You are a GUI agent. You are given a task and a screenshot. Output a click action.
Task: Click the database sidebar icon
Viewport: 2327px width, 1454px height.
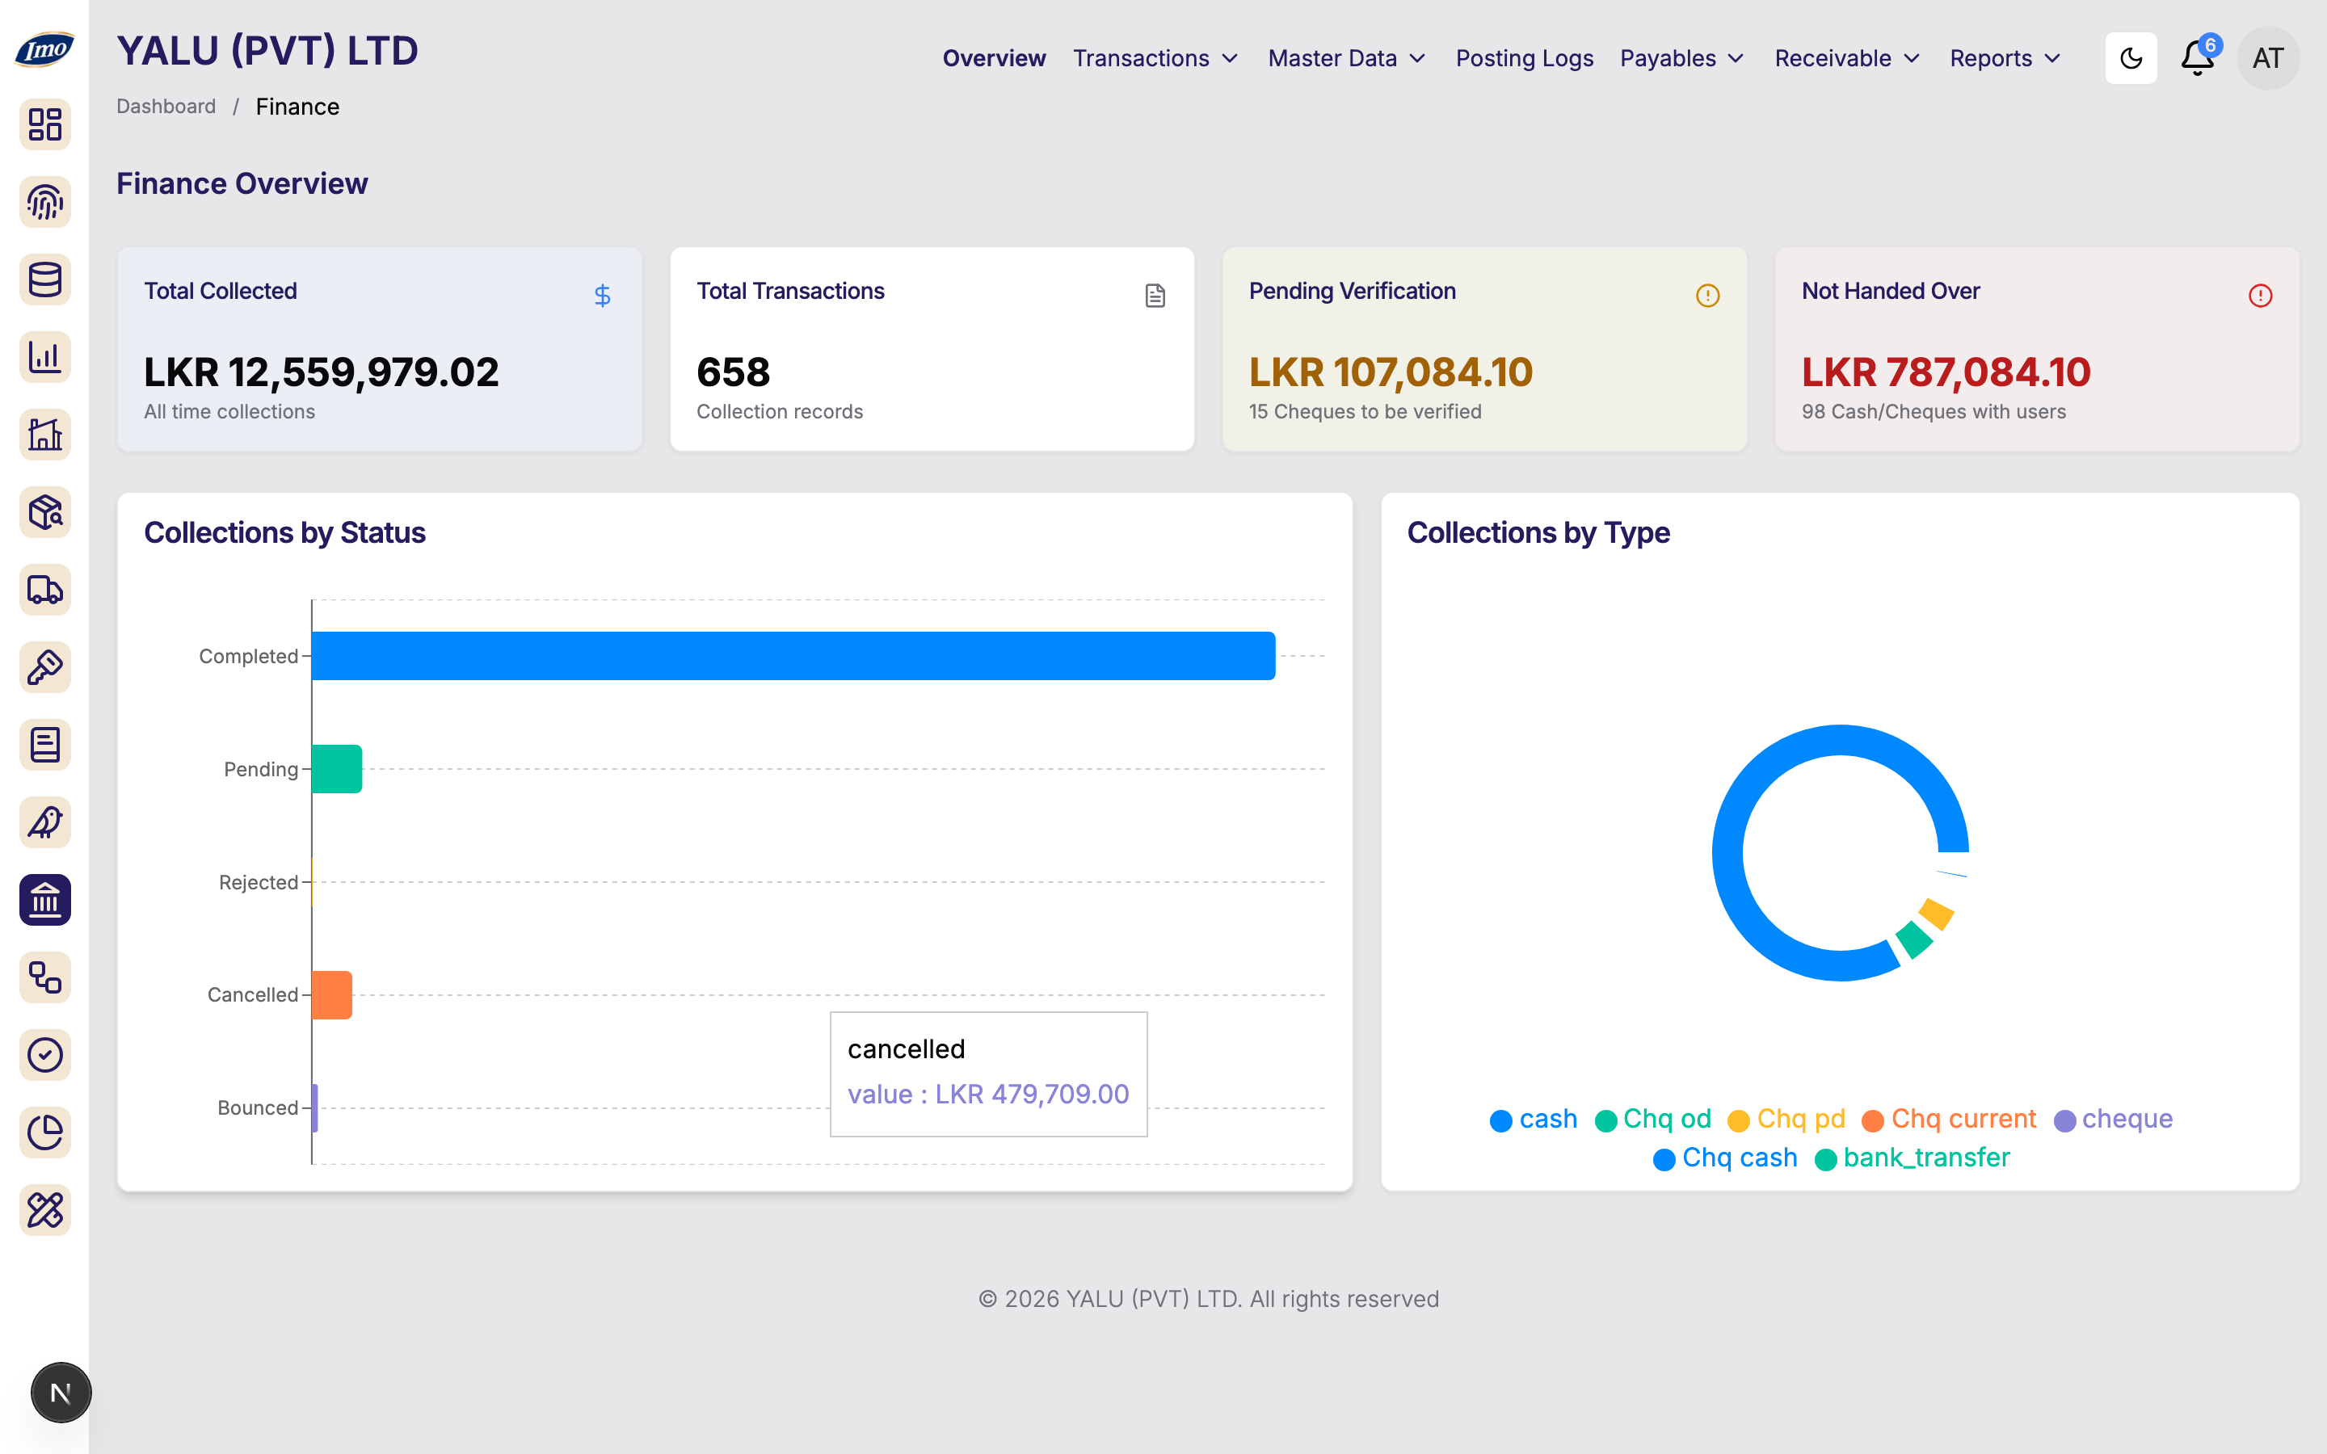[45, 279]
